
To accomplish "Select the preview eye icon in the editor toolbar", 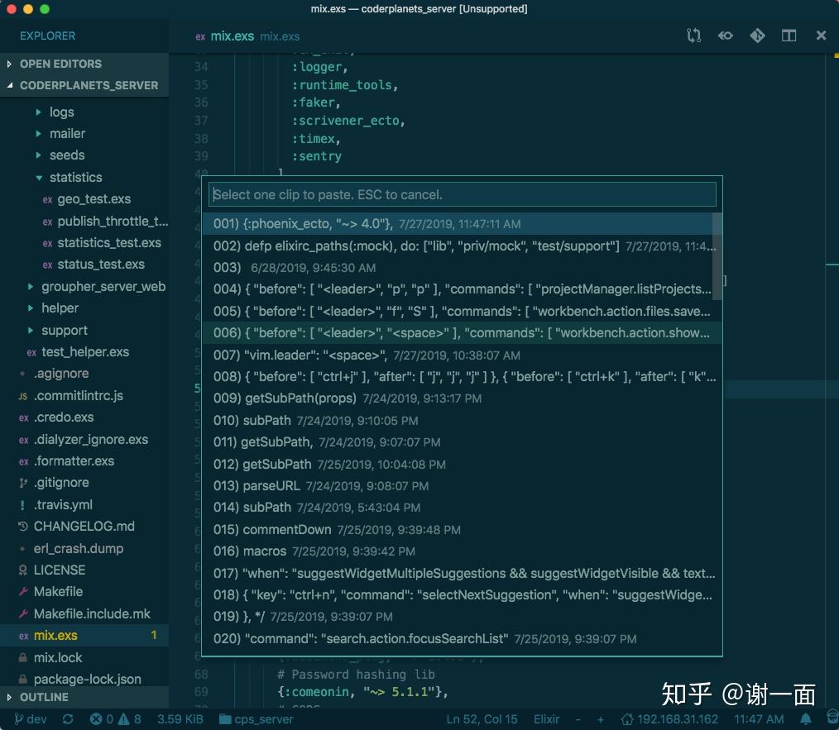I will 726,36.
